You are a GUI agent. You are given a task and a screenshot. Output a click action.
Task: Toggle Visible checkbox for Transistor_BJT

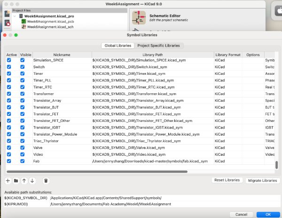[x=22, y=107]
